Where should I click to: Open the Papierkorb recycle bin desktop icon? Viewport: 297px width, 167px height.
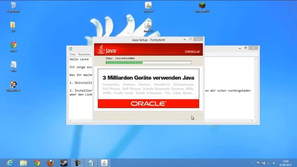click(13, 7)
